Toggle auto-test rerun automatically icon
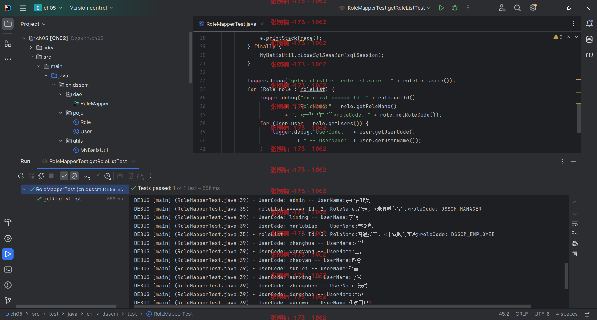Screen dimensions: 597x320 pyautogui.click(x=41, y=176)
